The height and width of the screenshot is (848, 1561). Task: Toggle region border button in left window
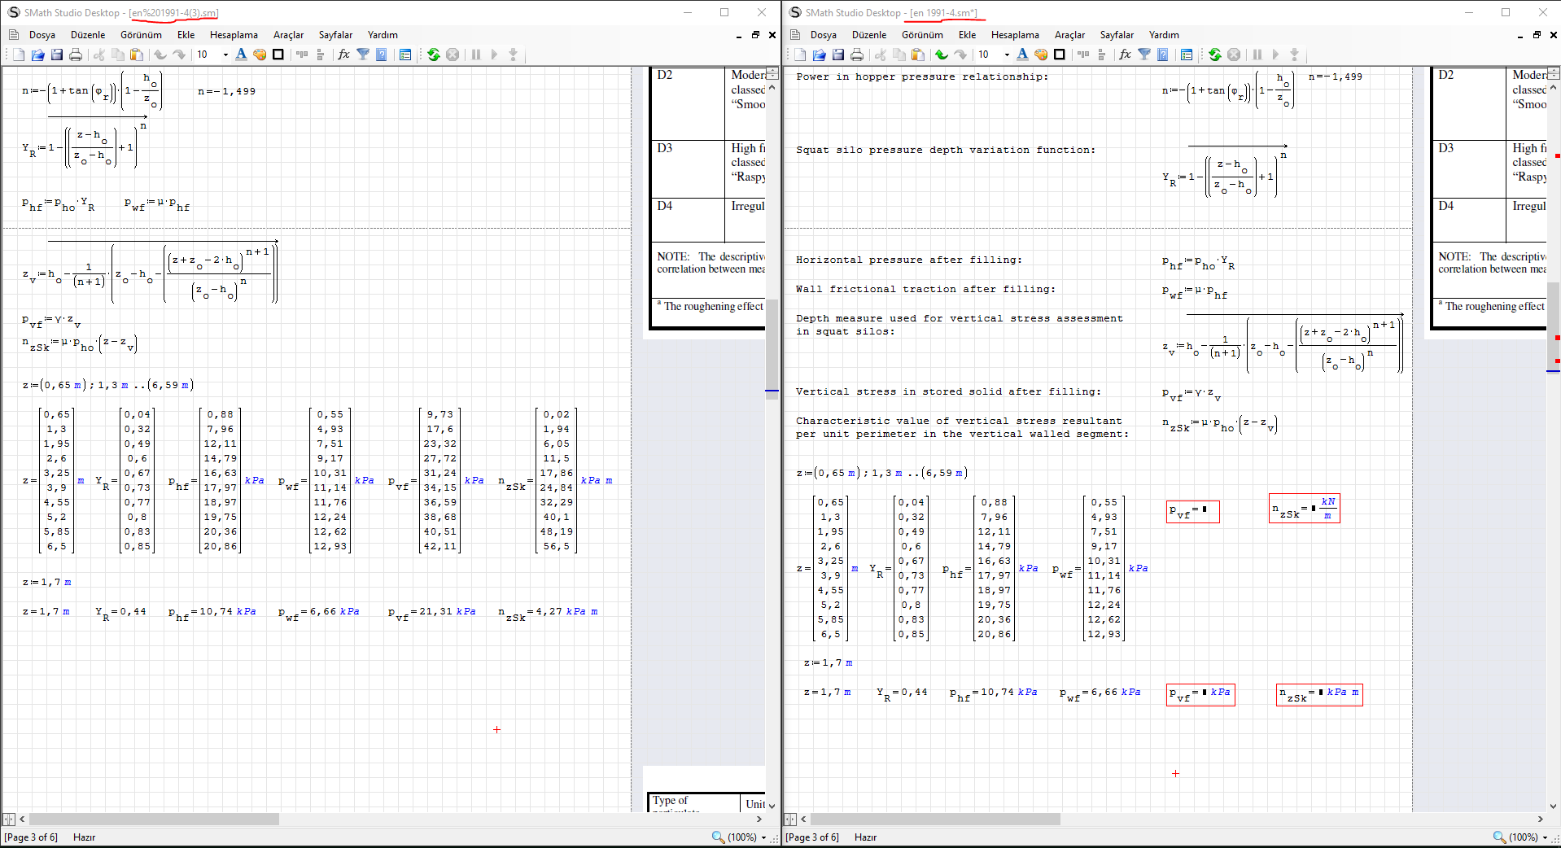click(278, 55)
